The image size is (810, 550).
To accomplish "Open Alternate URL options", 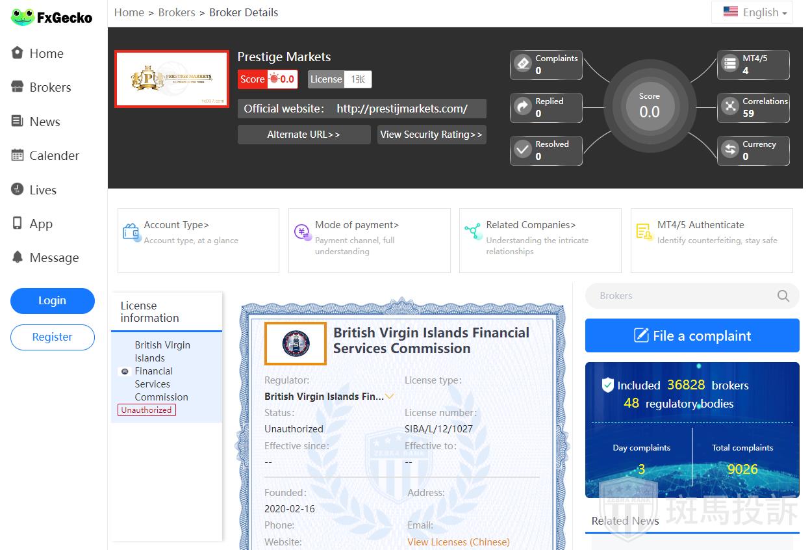I will pyautogui.click(x=303, y=135).
